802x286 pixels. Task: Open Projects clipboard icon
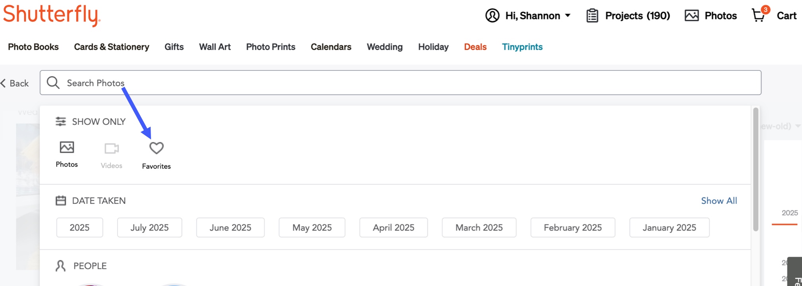pyautogui.click(x=592, y=16)
